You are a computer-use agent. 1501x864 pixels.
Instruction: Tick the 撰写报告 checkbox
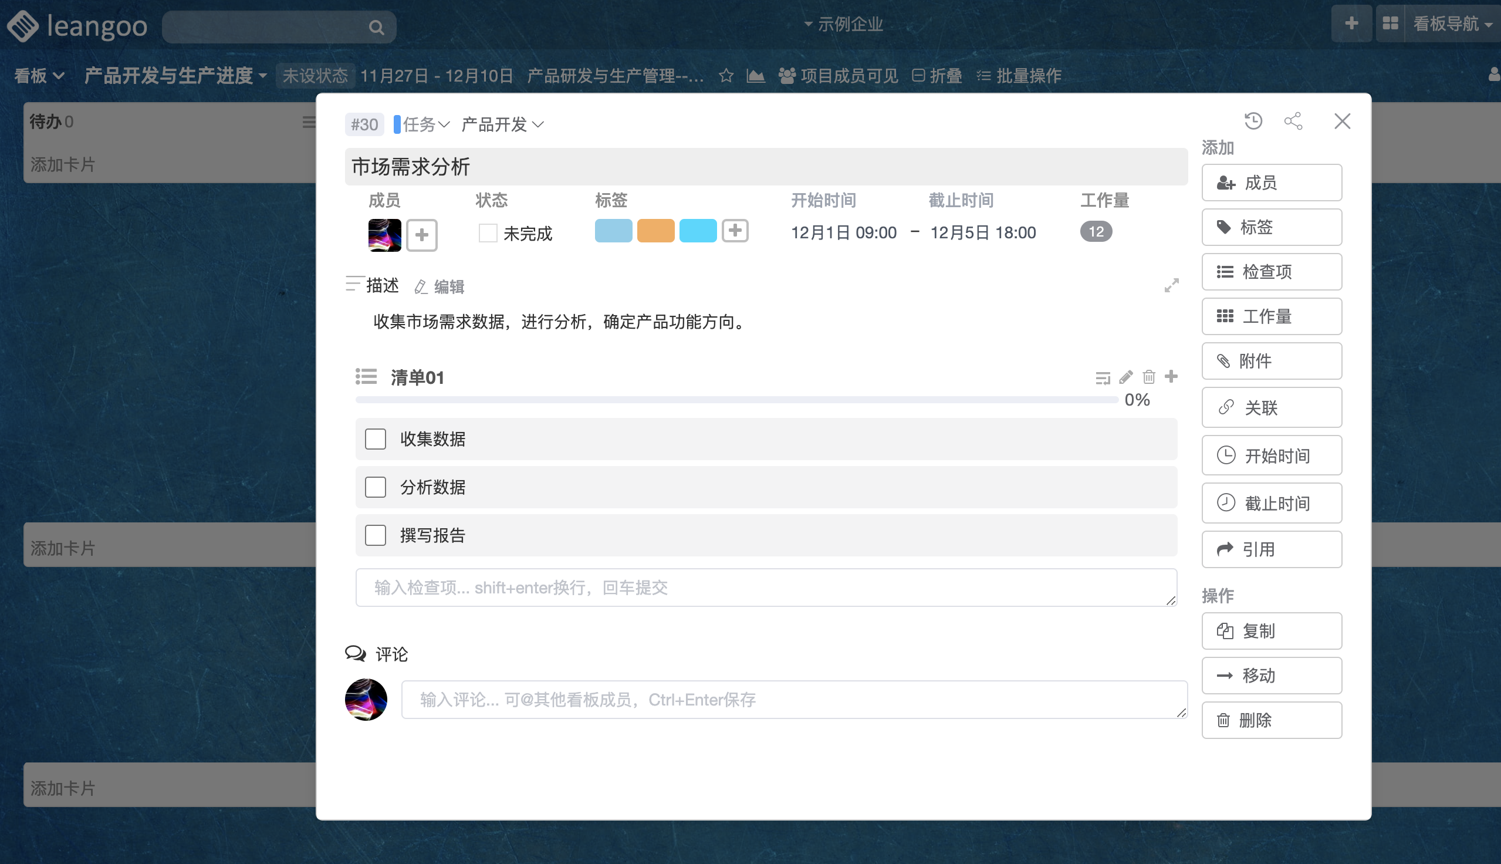tap(376, 535)
